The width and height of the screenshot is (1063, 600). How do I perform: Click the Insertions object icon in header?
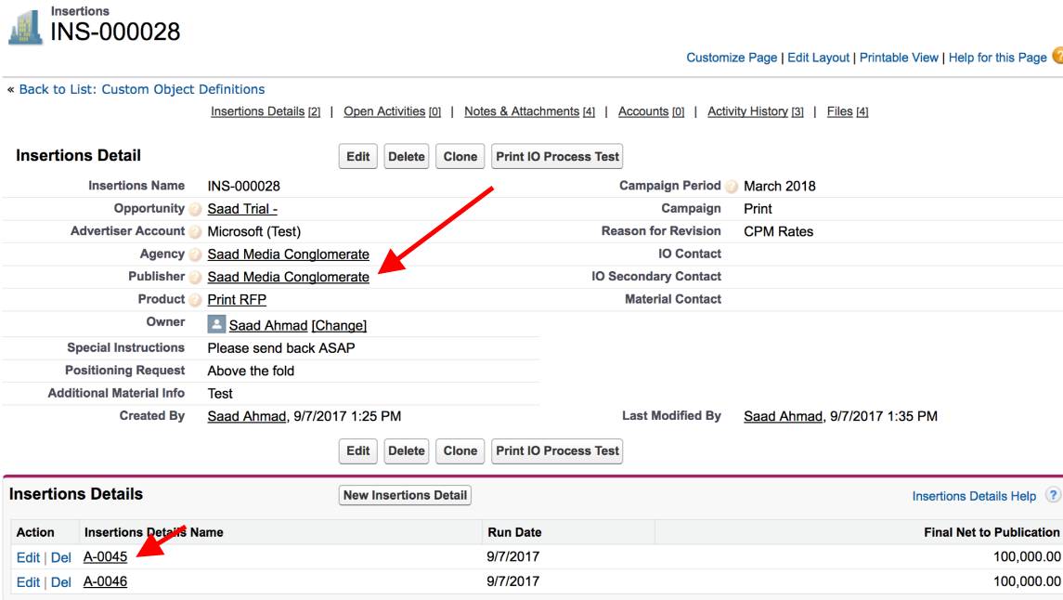pyautogui.click(x=25, y=26)
